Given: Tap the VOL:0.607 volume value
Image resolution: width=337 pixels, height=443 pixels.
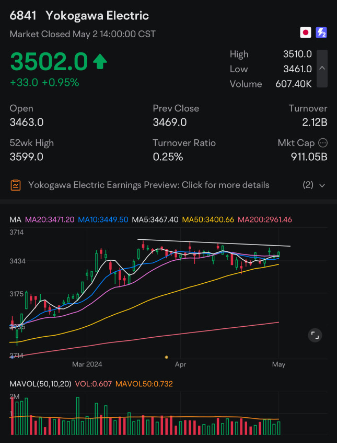Looking at the screenshot, I should pyautogui.click(x=94, y=384).
